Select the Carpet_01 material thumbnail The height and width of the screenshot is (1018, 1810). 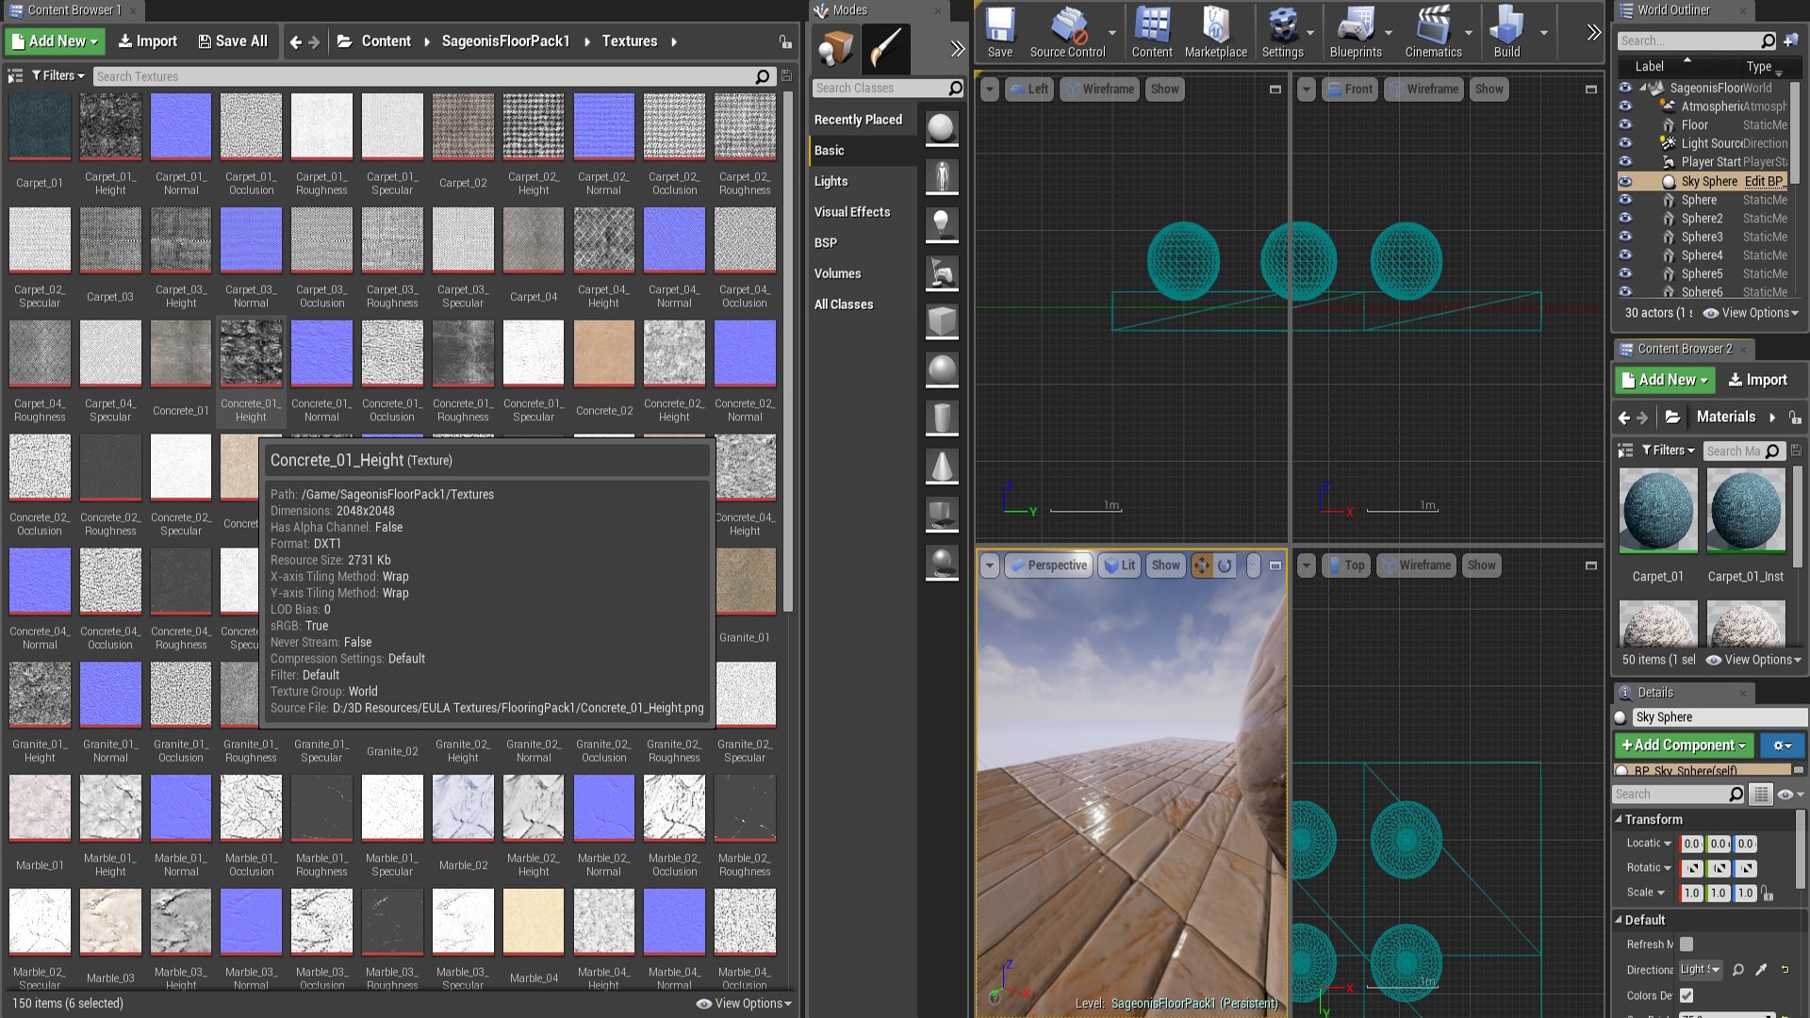pos(1657,511)
